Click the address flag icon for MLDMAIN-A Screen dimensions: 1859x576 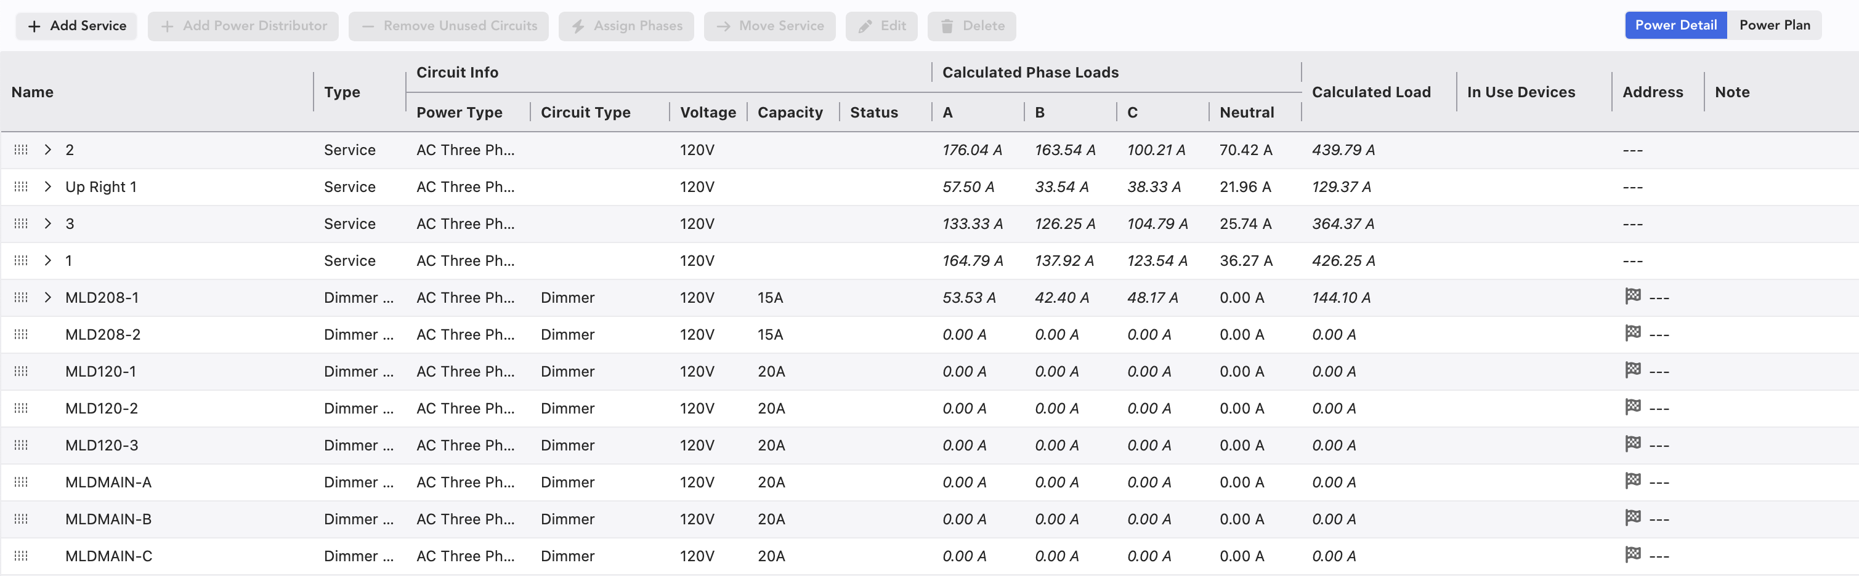[1632, 481]
